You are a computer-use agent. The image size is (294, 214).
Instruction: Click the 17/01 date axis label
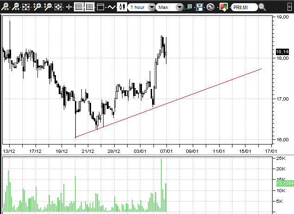pyautogui.click(x=271, y=151)
